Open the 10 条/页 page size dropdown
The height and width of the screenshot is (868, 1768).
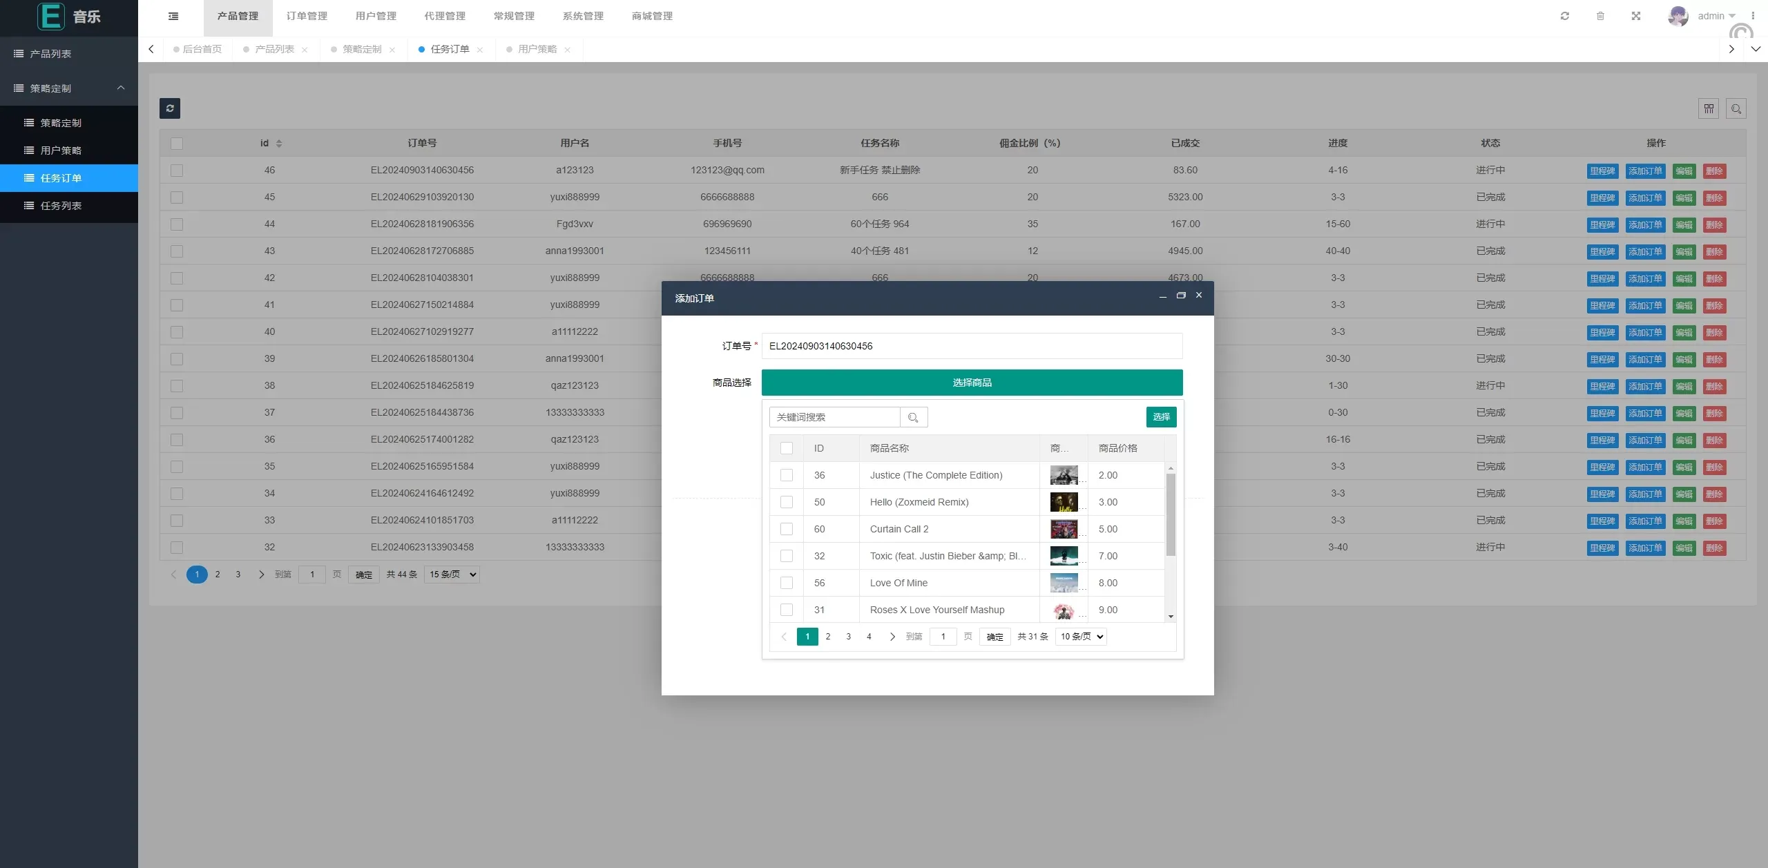[x=1081, y=637]
